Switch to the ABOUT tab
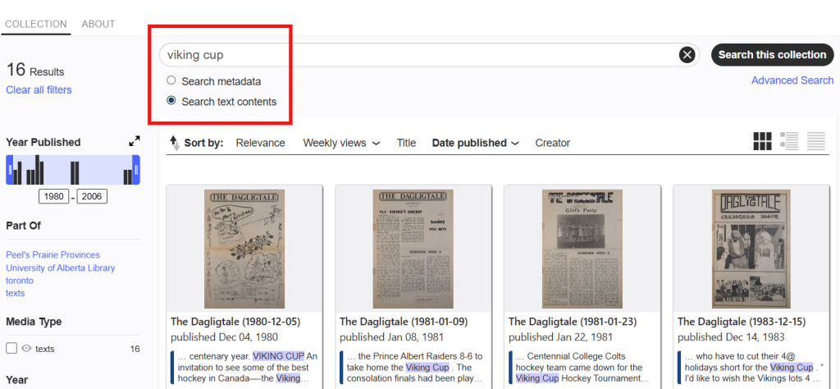This screenshot has width=840, height=389. (98, 24)
